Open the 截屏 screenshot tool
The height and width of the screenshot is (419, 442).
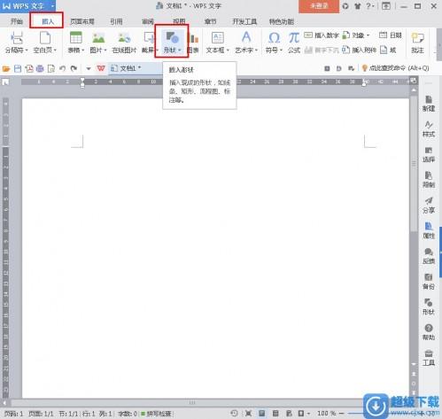pos(149,42)
